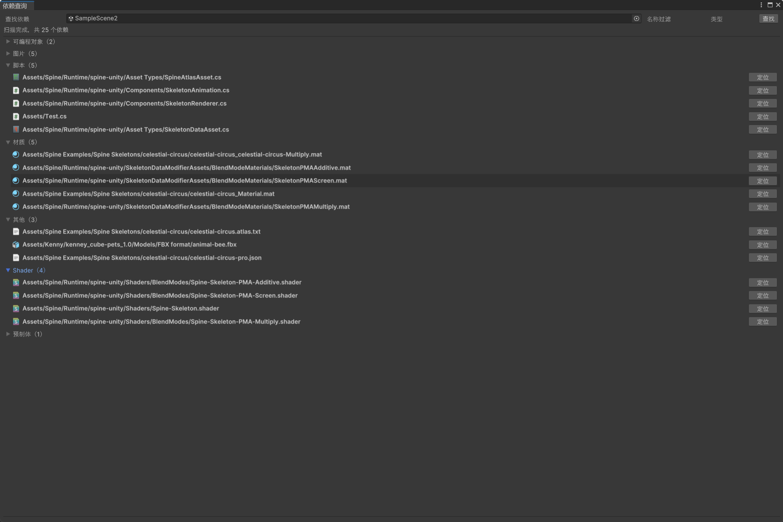
Task: Click the 类型 label
Action: click(x=716, y=19)
